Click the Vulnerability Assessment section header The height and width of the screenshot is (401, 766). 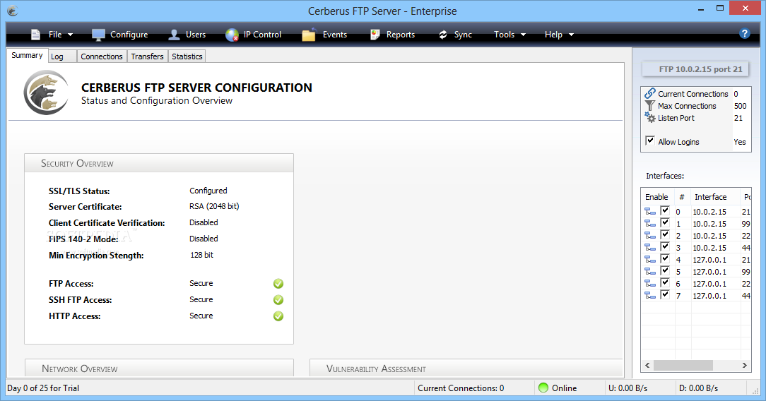pyautogui.click(x=466, y=369)
